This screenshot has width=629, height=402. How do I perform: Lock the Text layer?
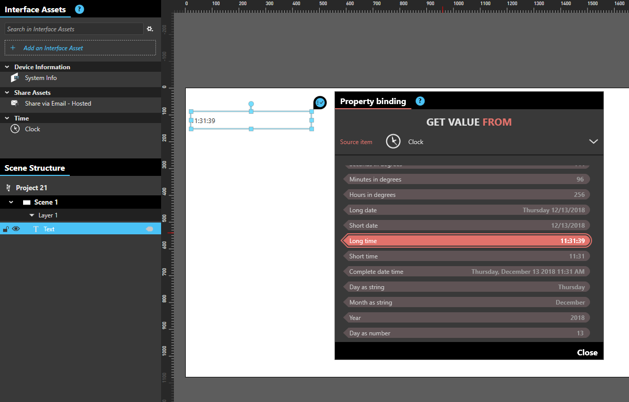pyautogui.click(x=6, y=229)
